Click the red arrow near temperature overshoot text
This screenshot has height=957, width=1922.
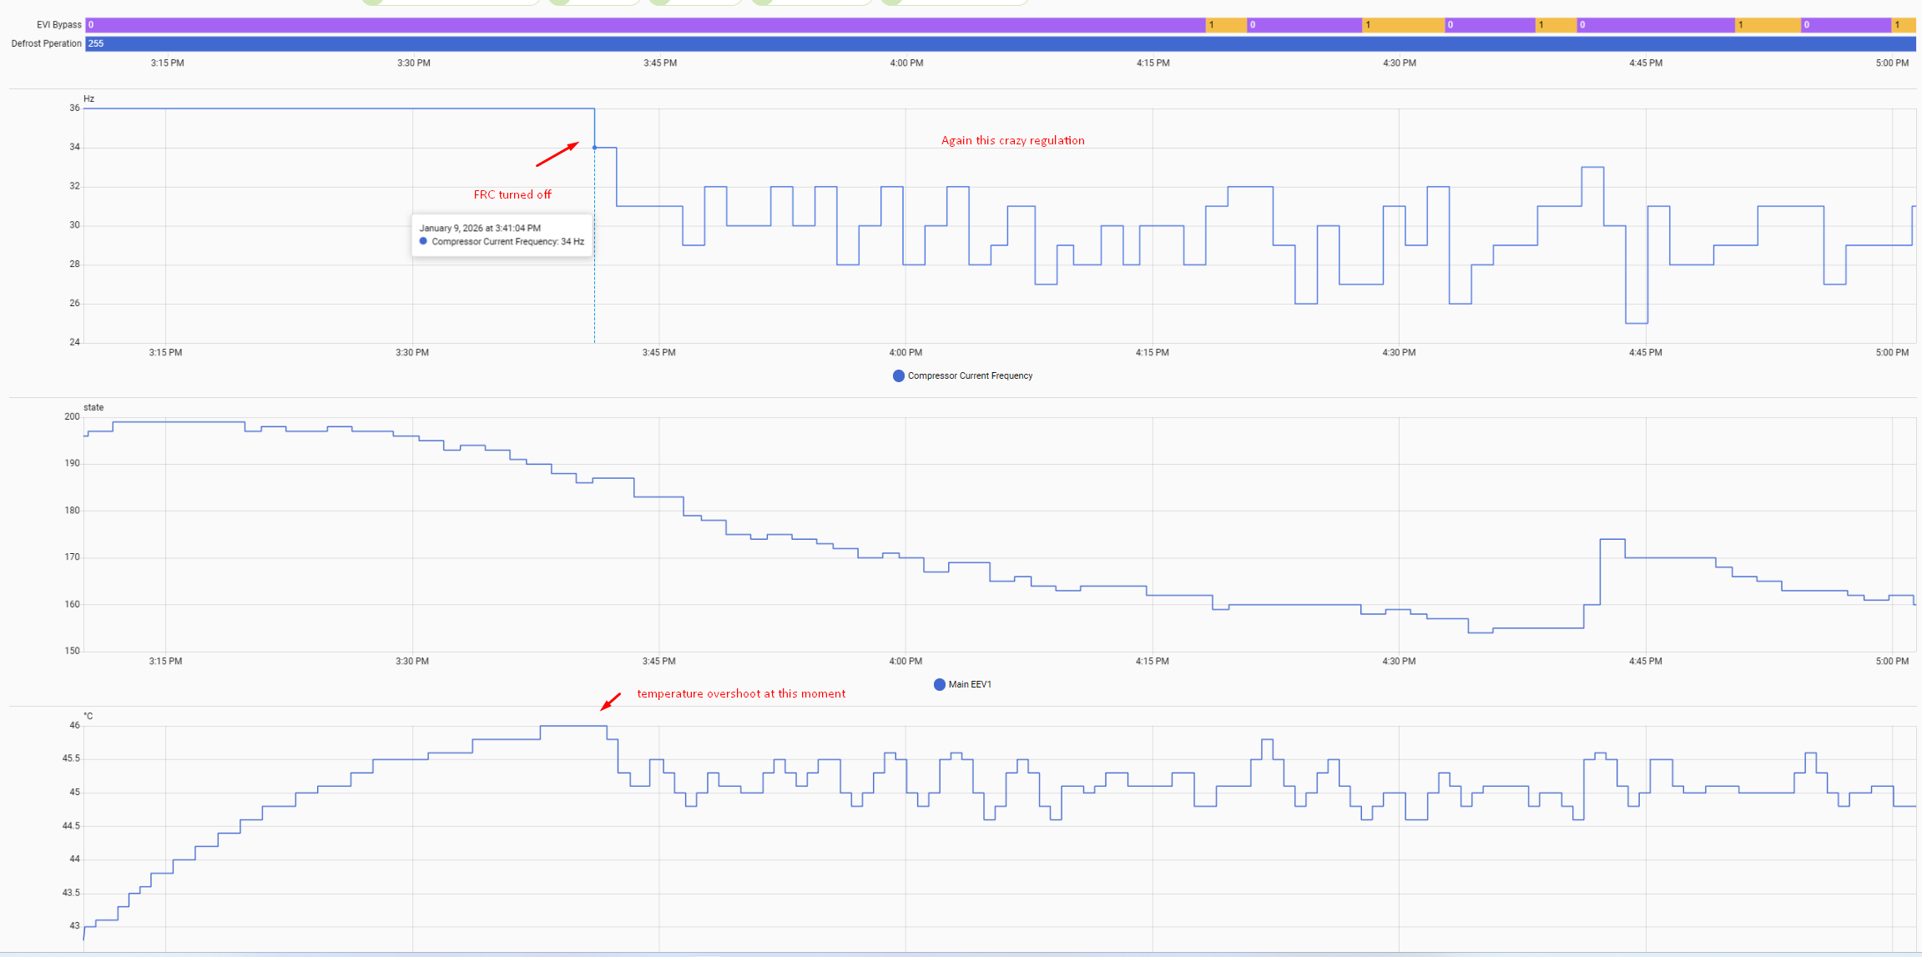[x=611, y=702]
